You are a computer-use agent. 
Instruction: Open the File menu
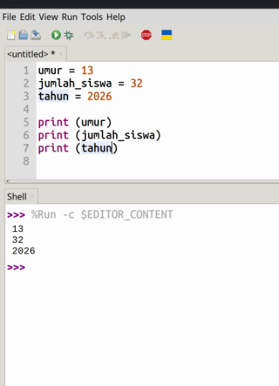tap(9, 17)
